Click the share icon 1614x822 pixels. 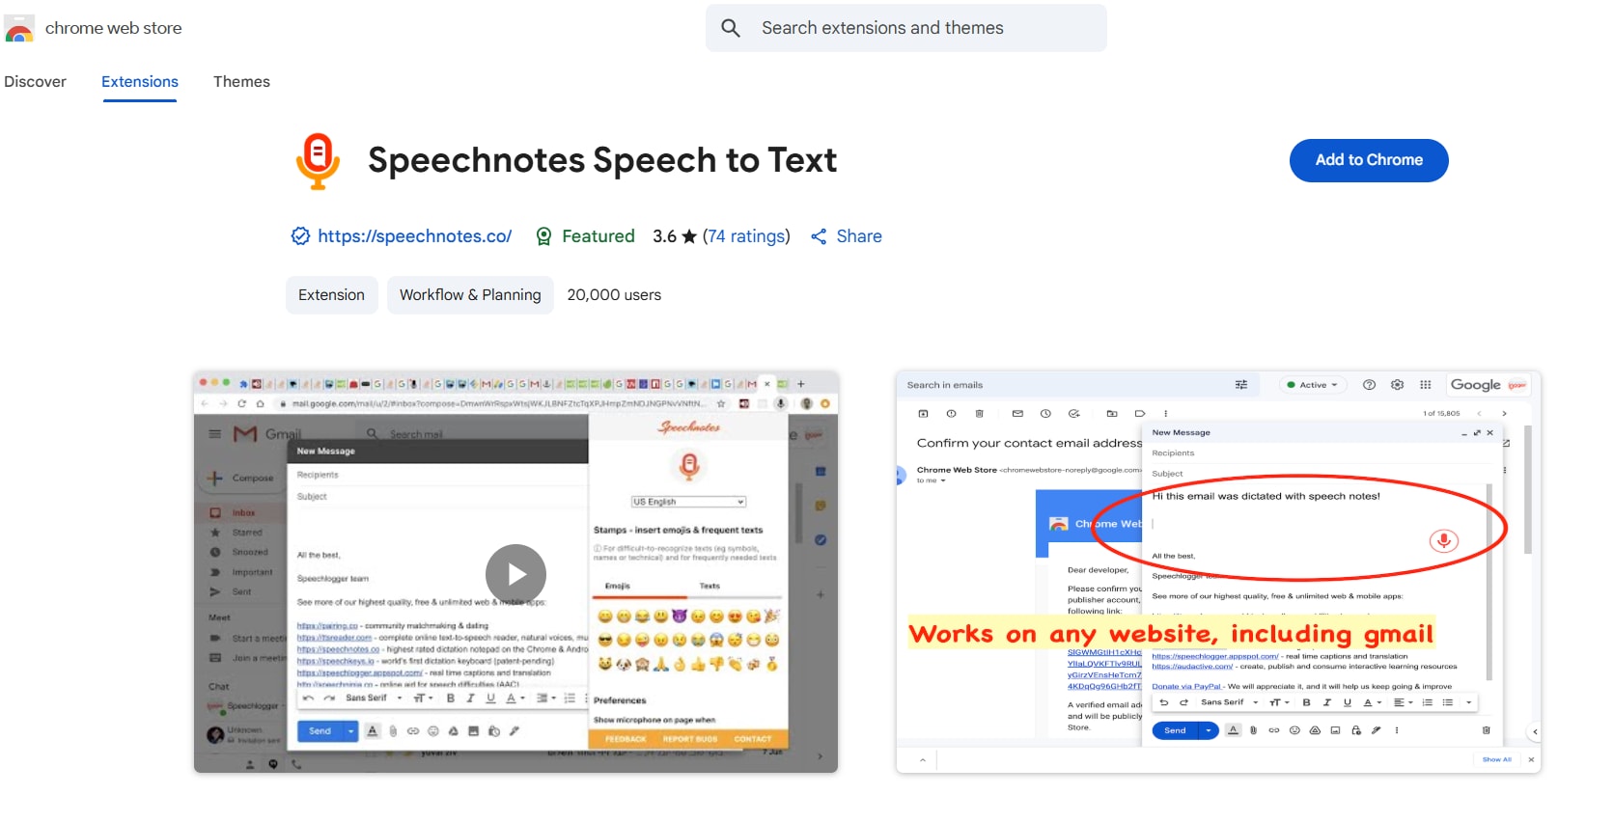click(819, 236)
